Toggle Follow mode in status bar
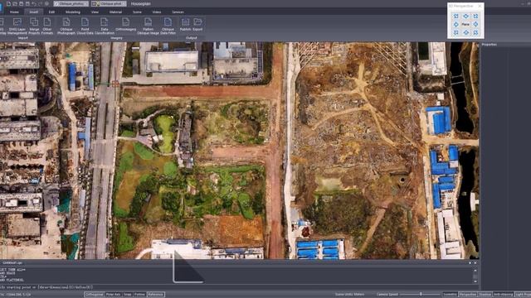 click(139, 295)
